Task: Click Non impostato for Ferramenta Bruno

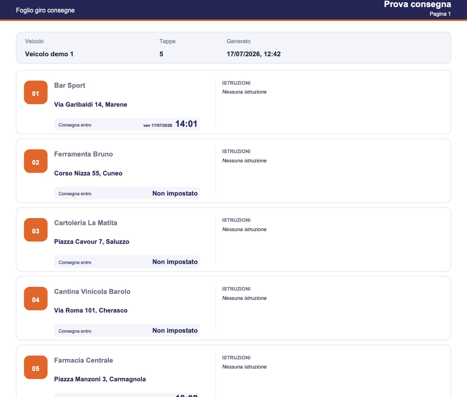Action: [x=175, y=194]
